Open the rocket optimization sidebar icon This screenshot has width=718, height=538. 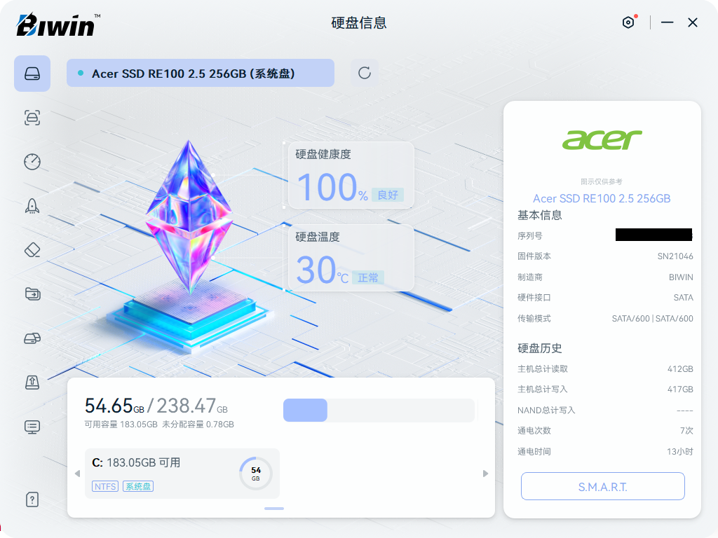click(x=32, y=206)
